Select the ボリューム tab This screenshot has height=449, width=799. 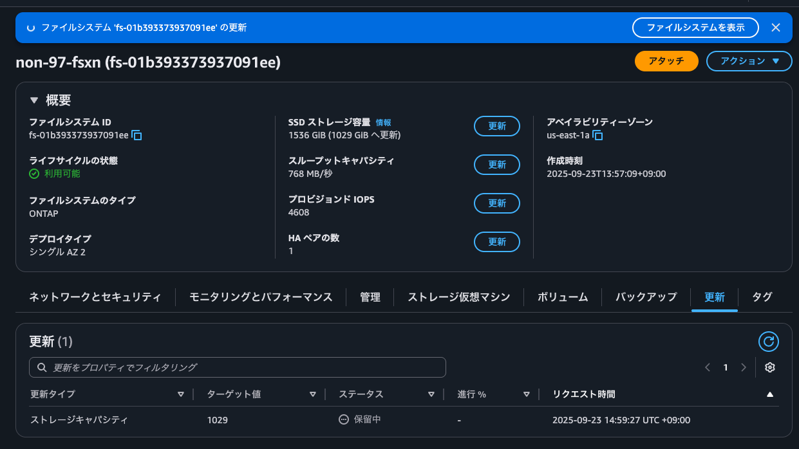563,297
